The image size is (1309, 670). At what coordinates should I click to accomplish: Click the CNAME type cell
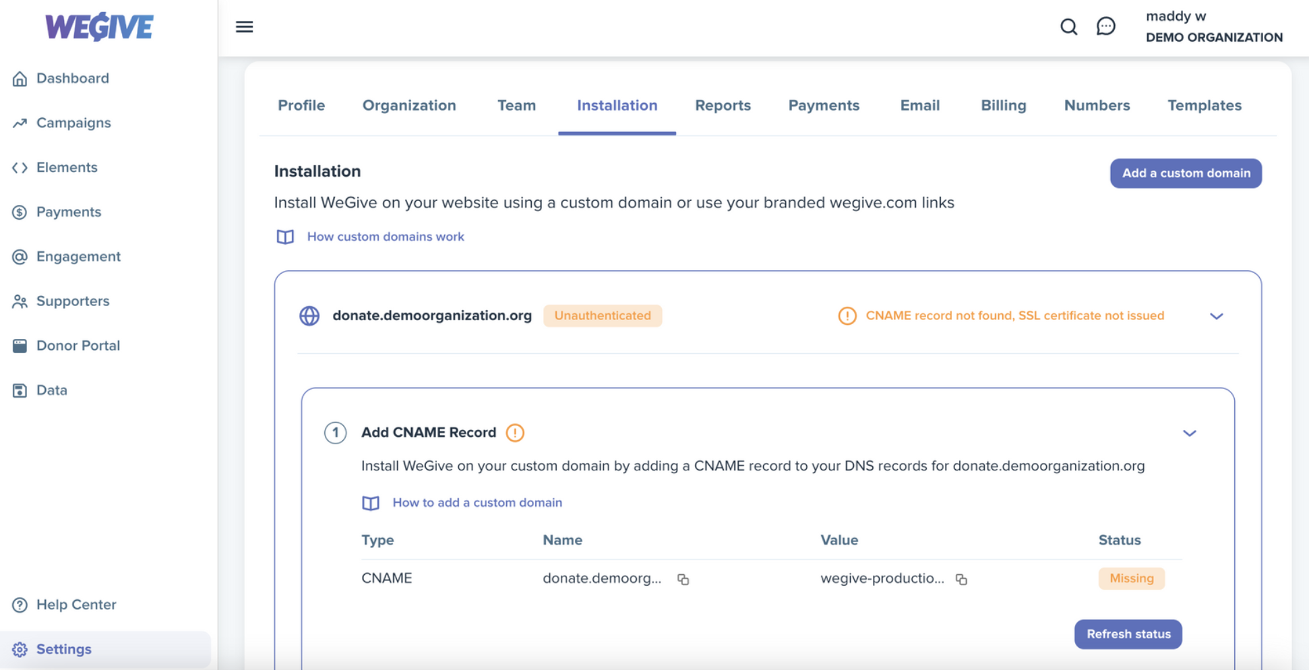coord(387,578)
